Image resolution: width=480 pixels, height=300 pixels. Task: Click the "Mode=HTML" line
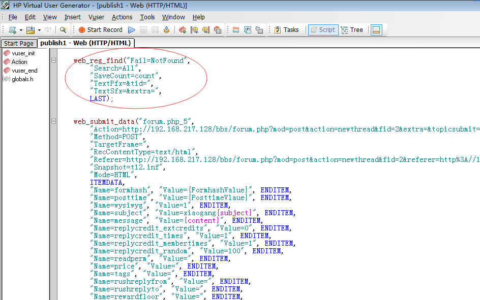[113, 175]
